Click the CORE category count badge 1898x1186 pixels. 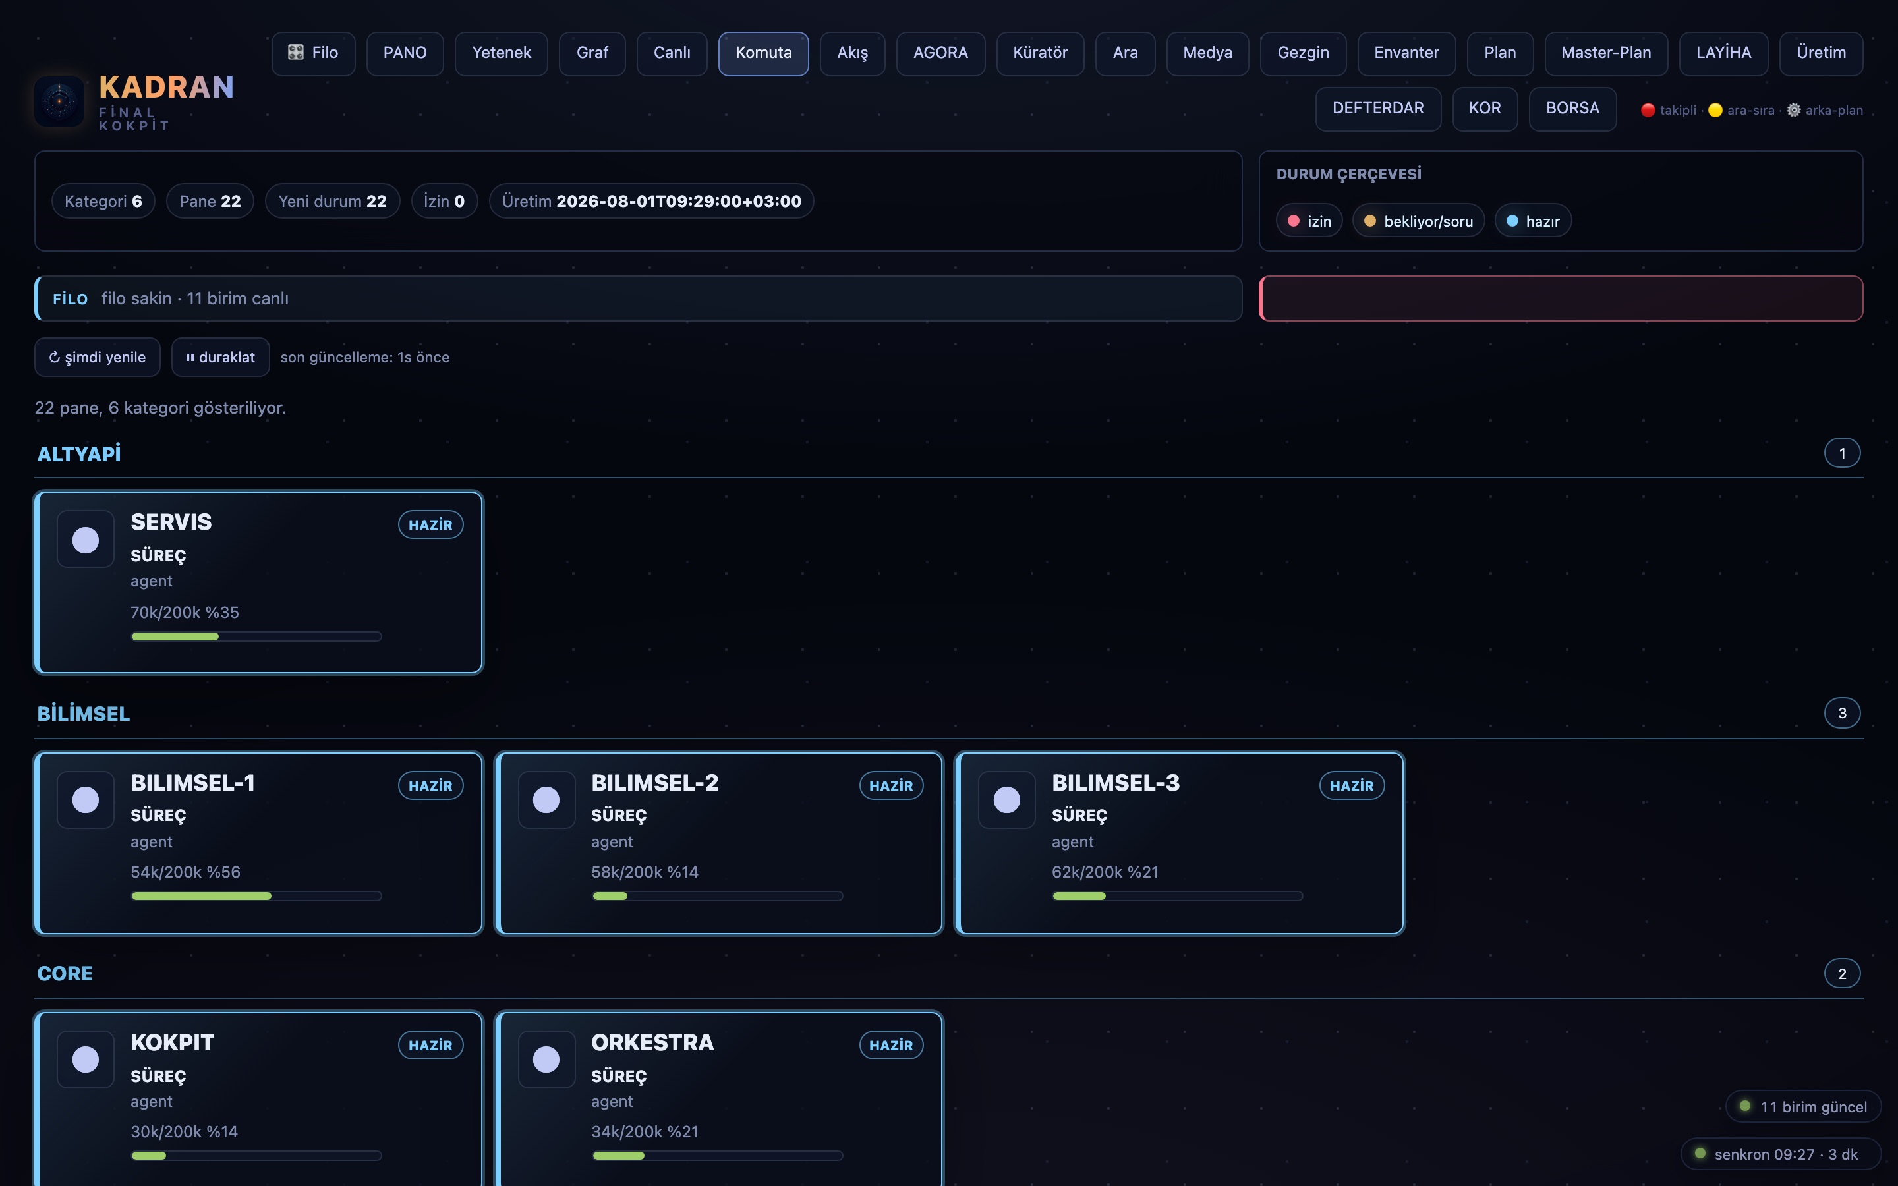[x=1843, y=973]
